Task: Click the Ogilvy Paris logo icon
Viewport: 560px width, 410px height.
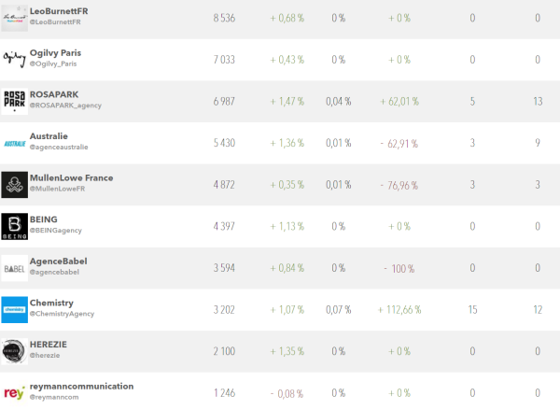Action: pyautogui.click(x=15, y=58)
